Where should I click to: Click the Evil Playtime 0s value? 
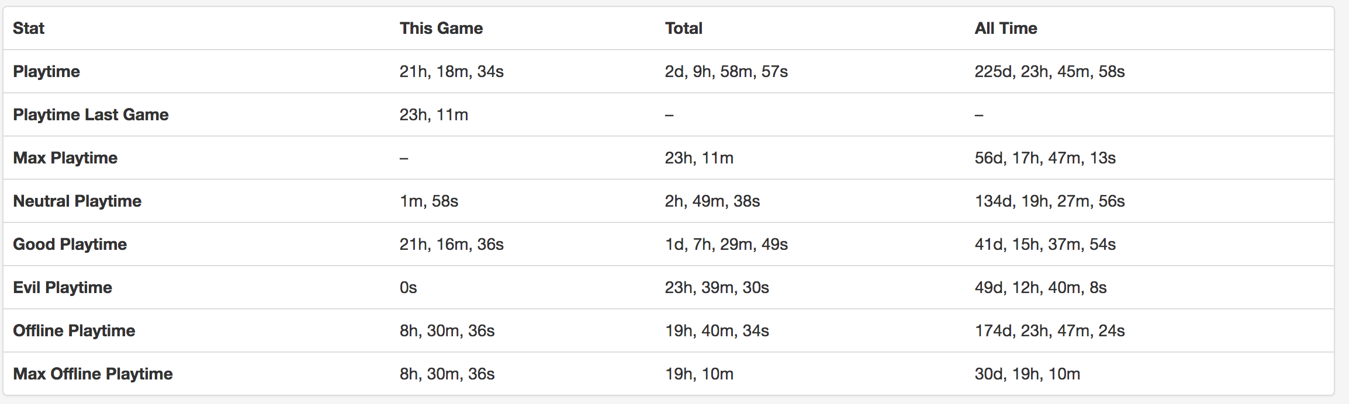(409, 287)
